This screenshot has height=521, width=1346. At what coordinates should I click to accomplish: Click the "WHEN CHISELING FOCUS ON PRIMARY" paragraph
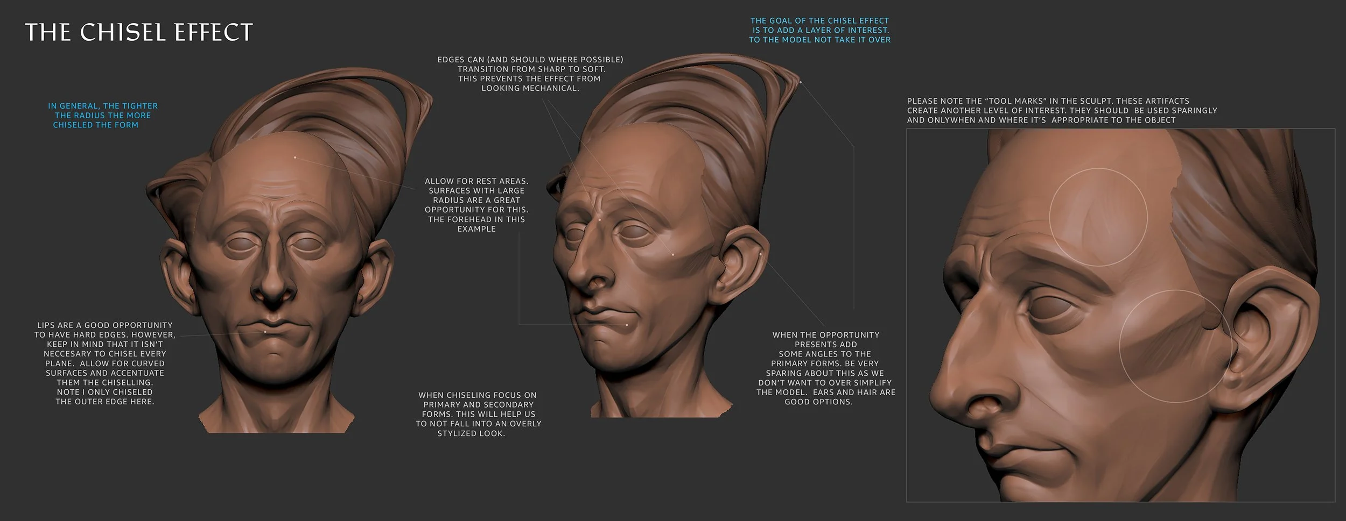(478, 414)
